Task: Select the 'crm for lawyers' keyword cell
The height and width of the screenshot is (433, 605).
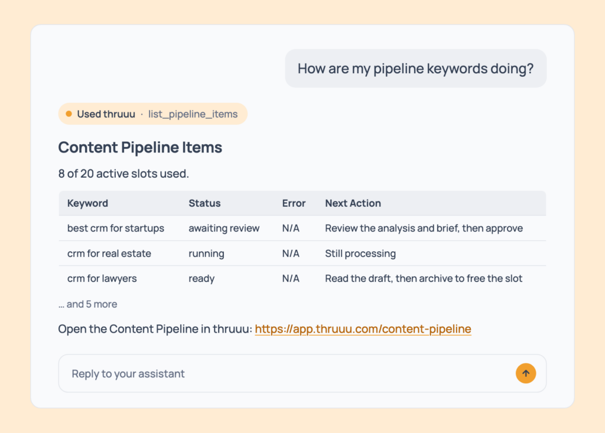Action: (x=102, y=278)
